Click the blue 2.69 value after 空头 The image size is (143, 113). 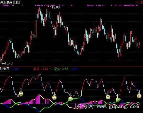[74, 69]
